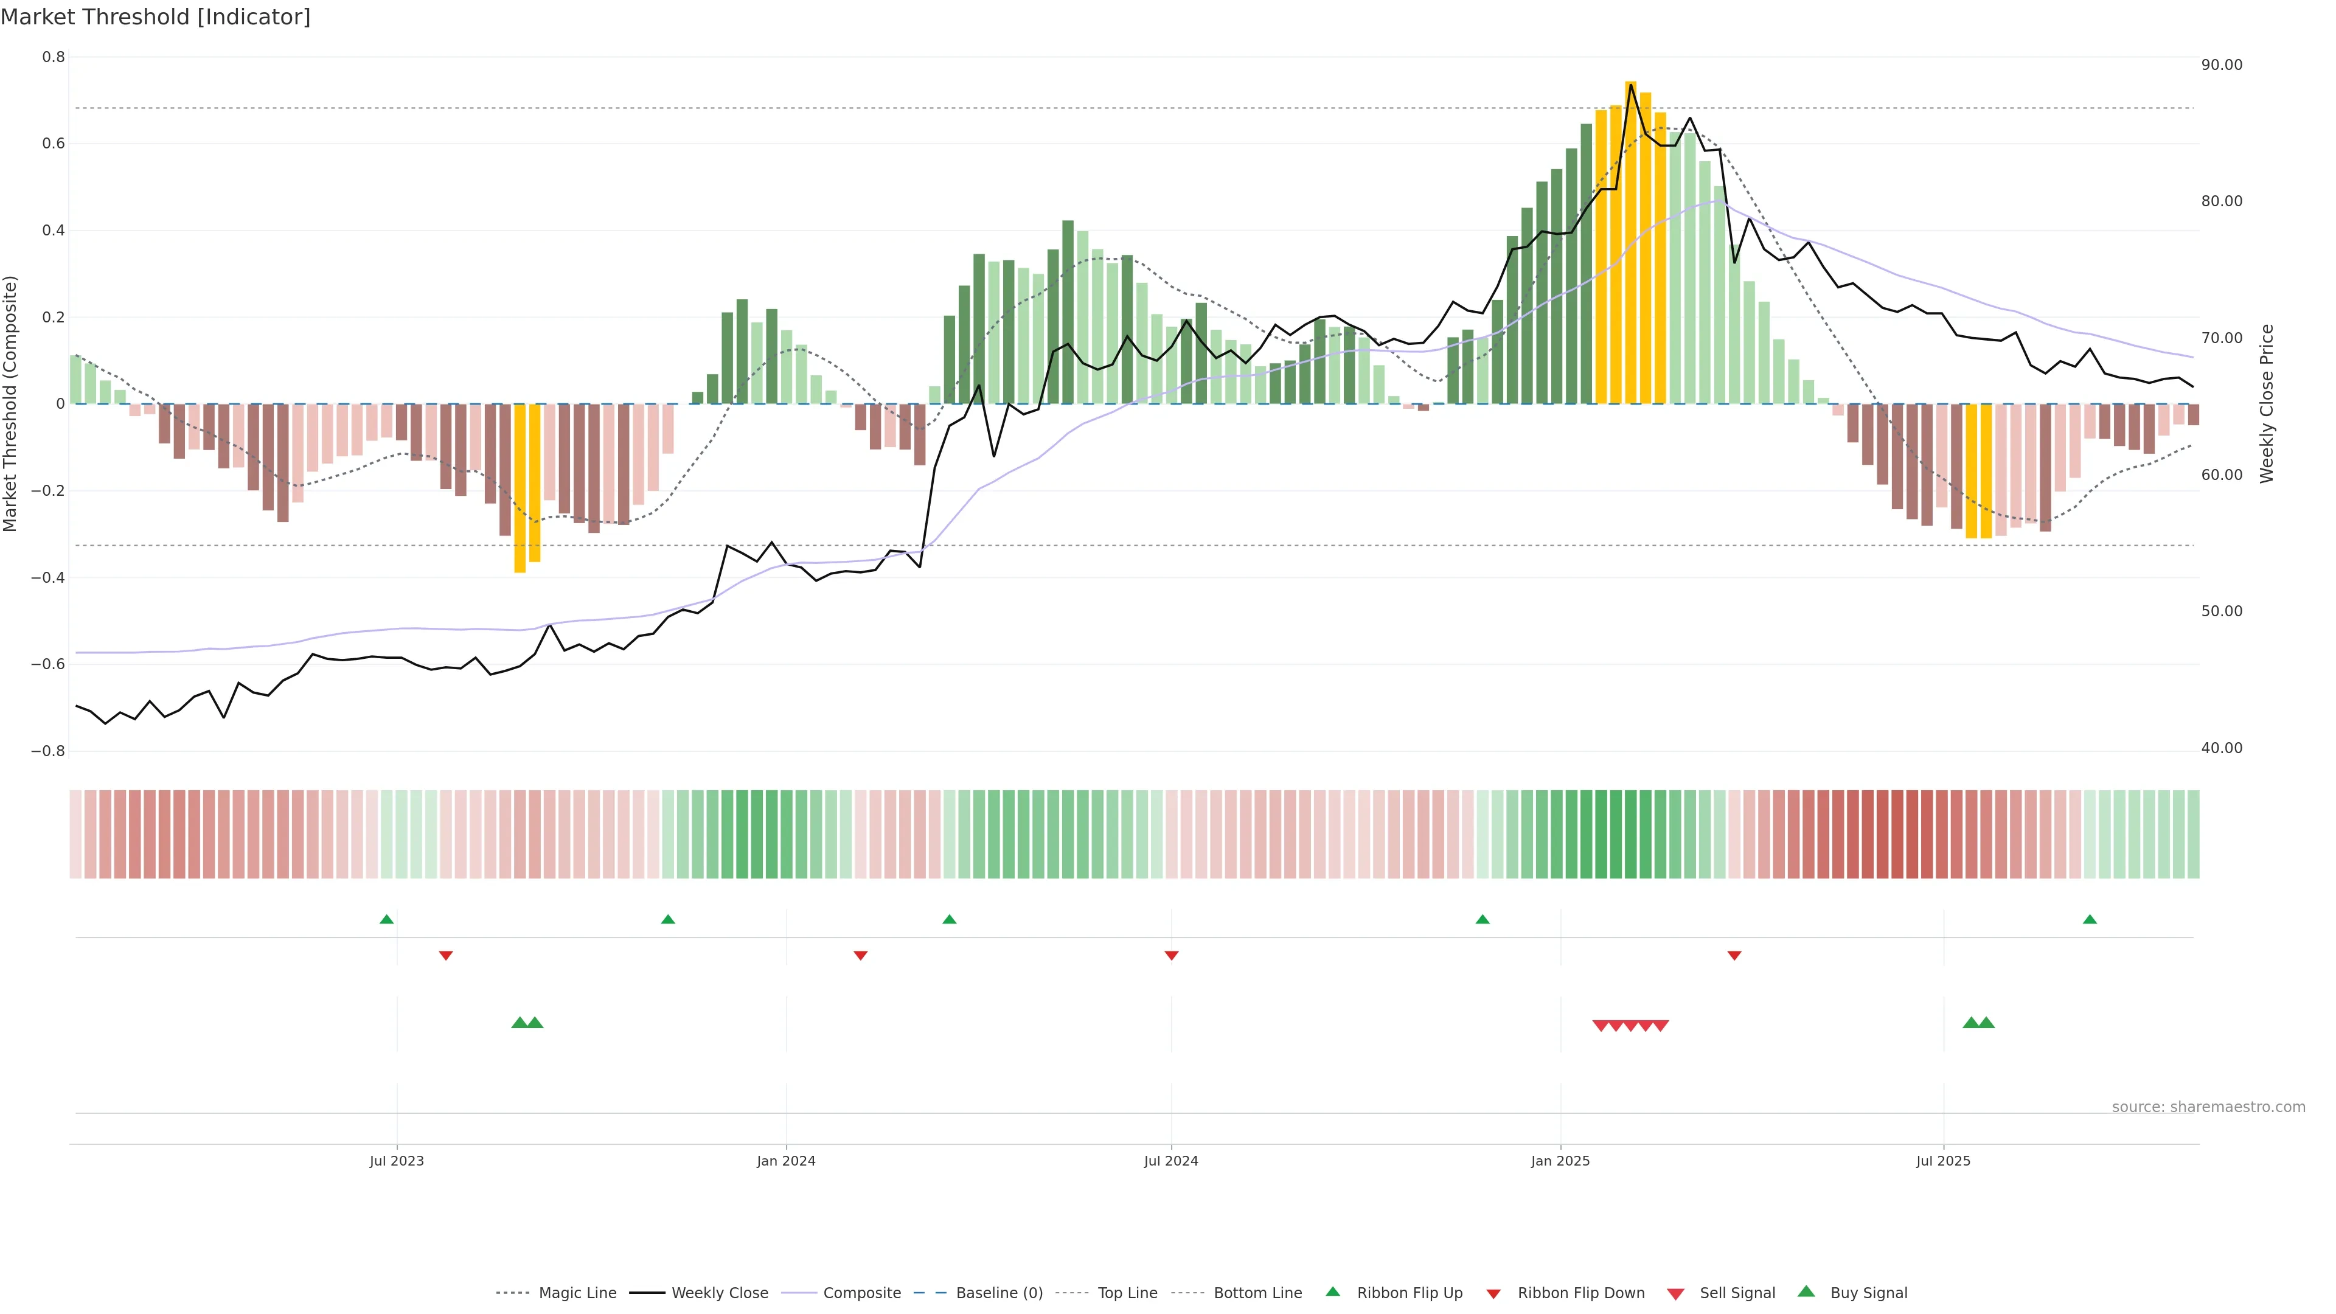Screen dimensions: 2336x1314
Task: Hide the Top Line legend entry
Action: point(1127,1293)
